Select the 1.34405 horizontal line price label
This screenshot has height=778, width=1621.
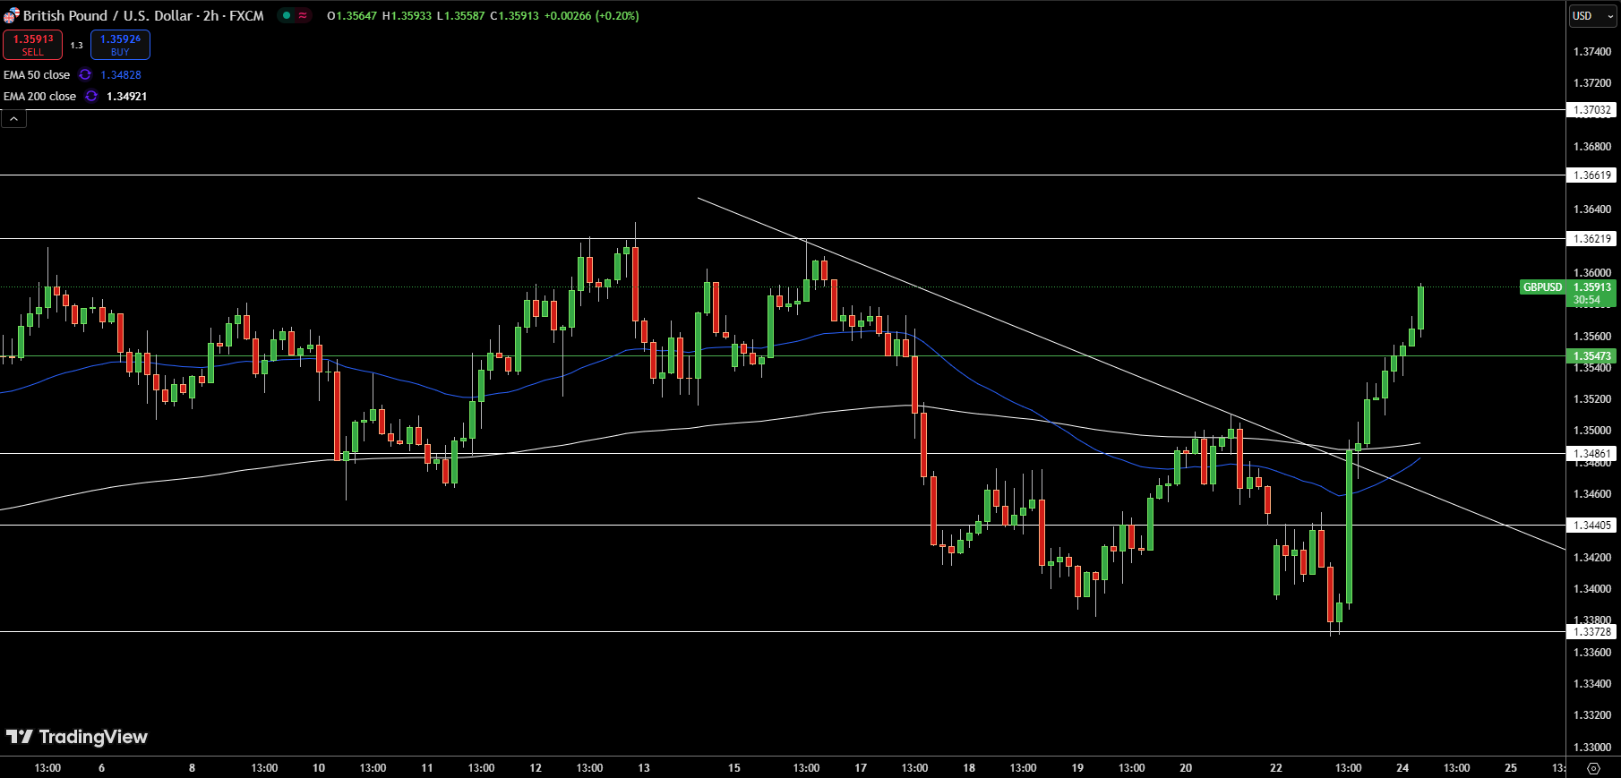(x=1592, y=526)
